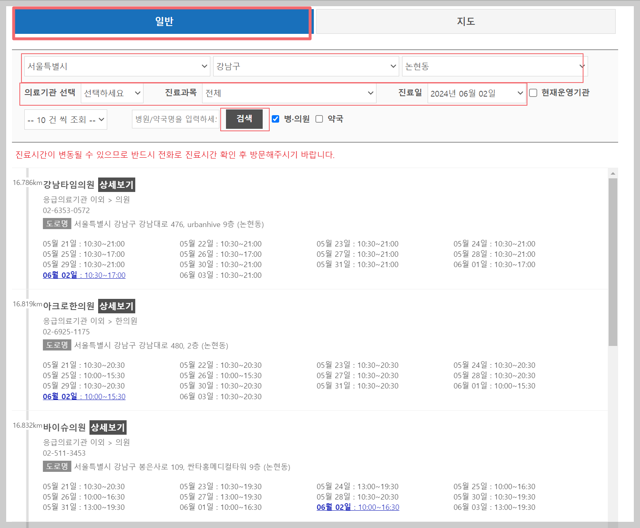
Task: Click the 검색 search button
Action: [x=244, y=119]
